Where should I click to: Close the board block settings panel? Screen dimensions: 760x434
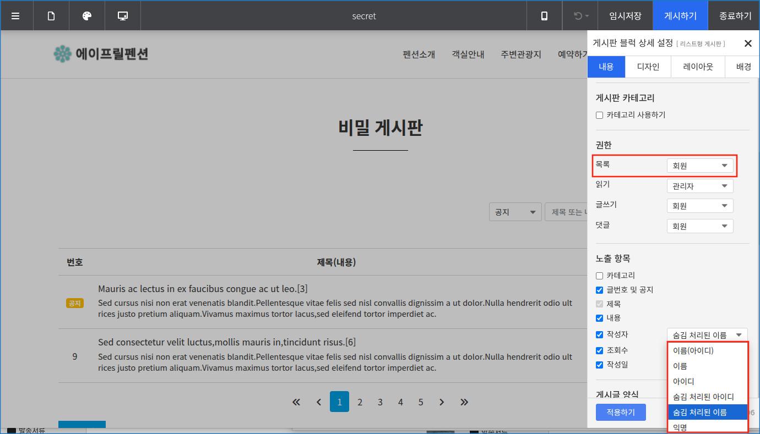pos(747,43)
